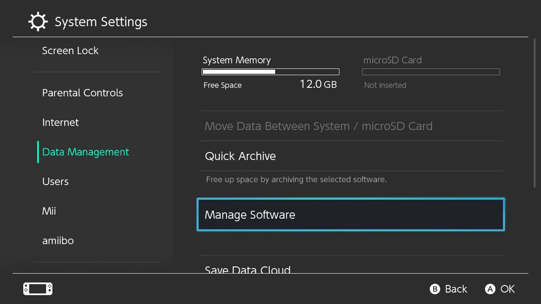Click the console controller icon at bottom
This screenshot has height=304, width=541.
coord(38,289)
